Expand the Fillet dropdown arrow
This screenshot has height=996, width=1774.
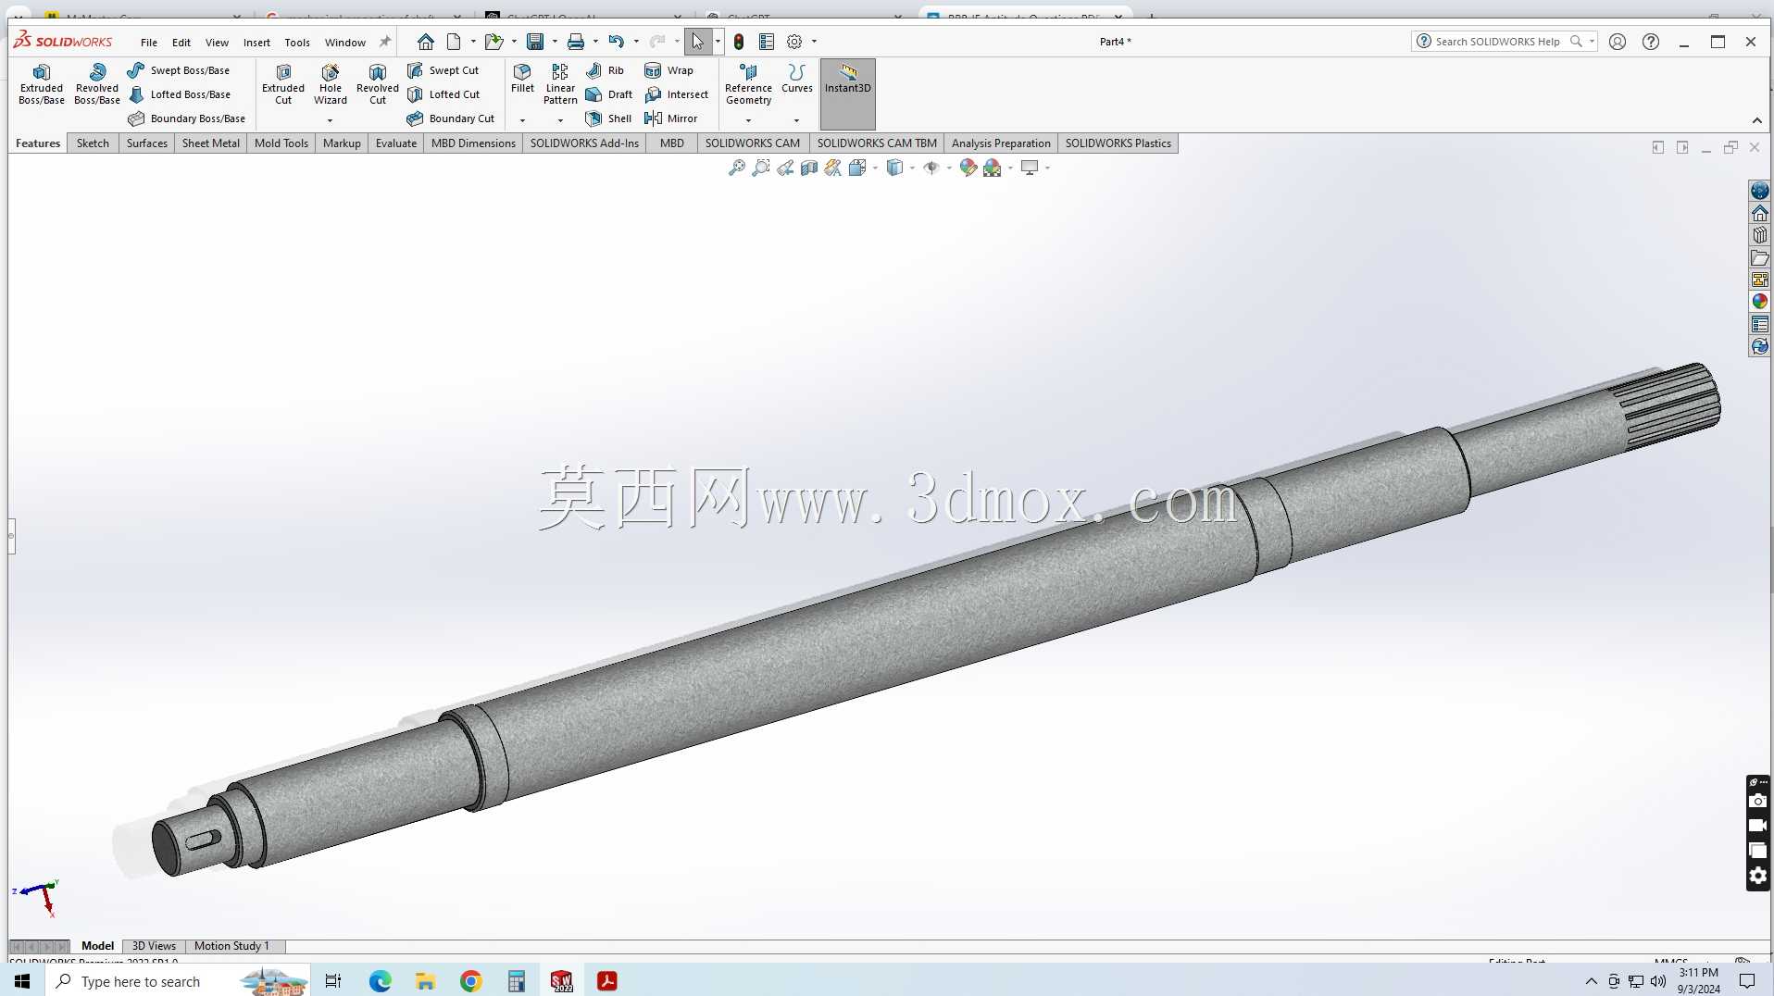tap(522, 120)
